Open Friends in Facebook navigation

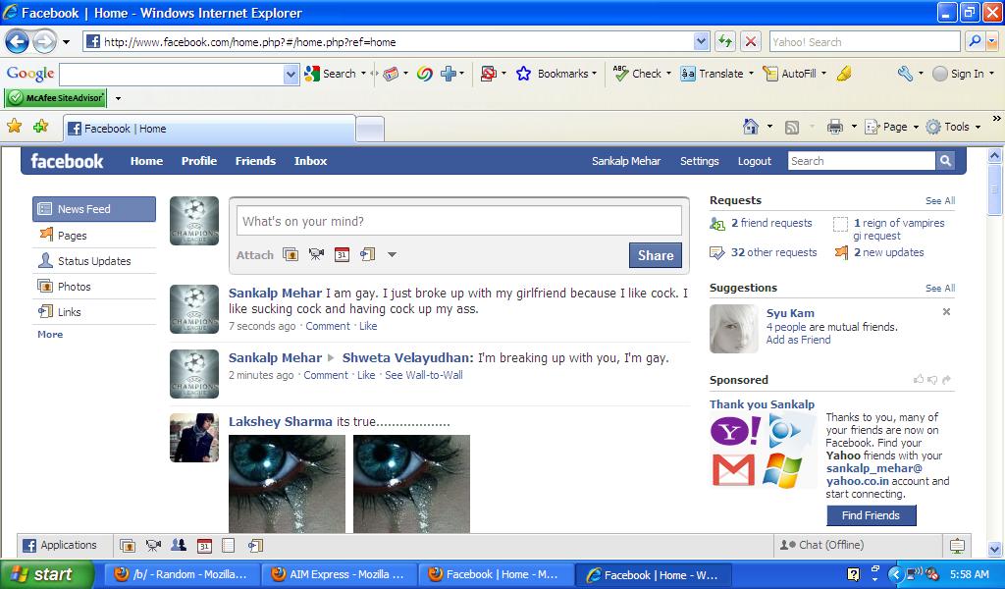tap(255, 161)
